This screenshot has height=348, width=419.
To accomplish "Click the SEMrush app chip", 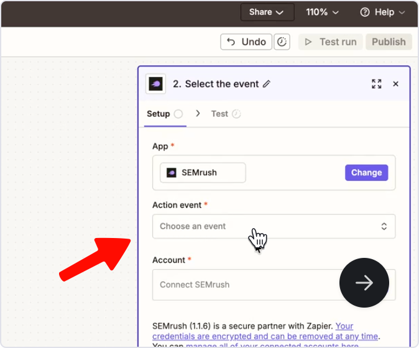I will (203, 173).
